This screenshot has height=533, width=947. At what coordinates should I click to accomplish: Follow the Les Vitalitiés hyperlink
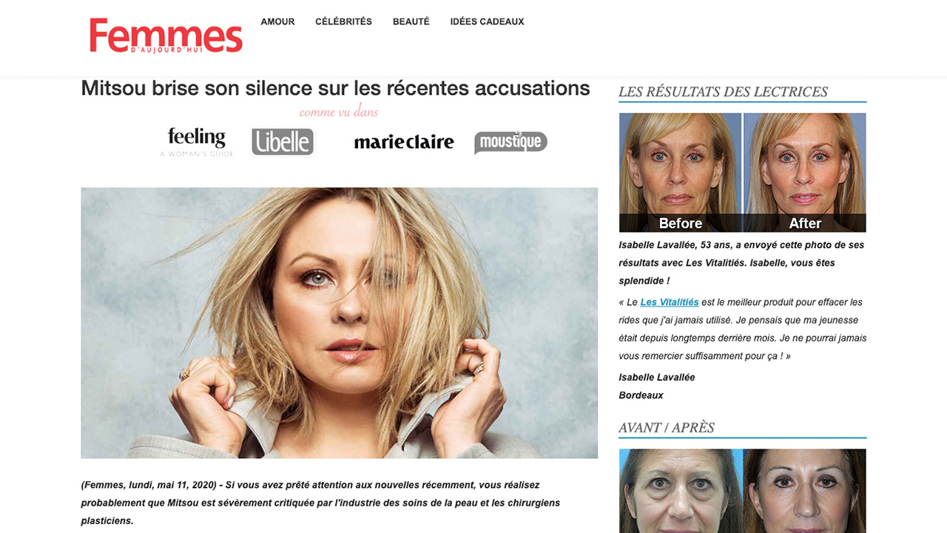[670, 302]
